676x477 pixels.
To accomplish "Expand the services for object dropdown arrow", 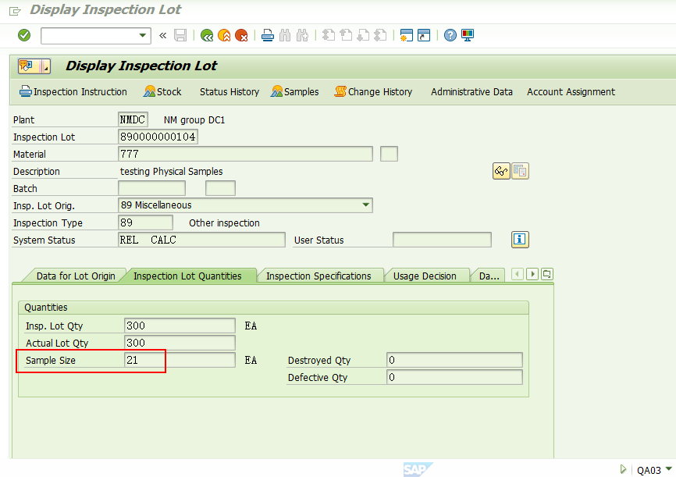I will pos(46,66).
